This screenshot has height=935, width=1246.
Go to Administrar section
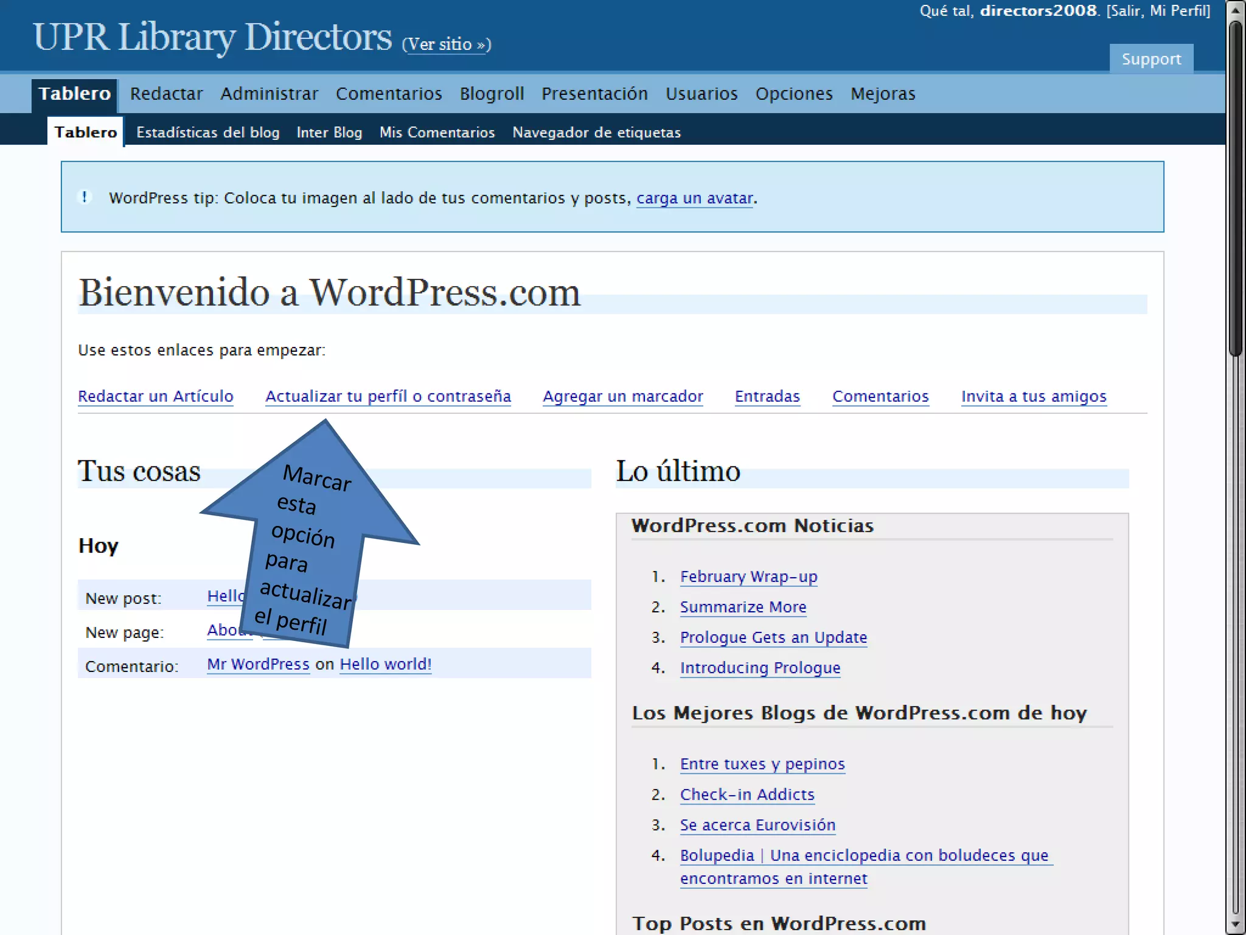[x=269, y=94]
